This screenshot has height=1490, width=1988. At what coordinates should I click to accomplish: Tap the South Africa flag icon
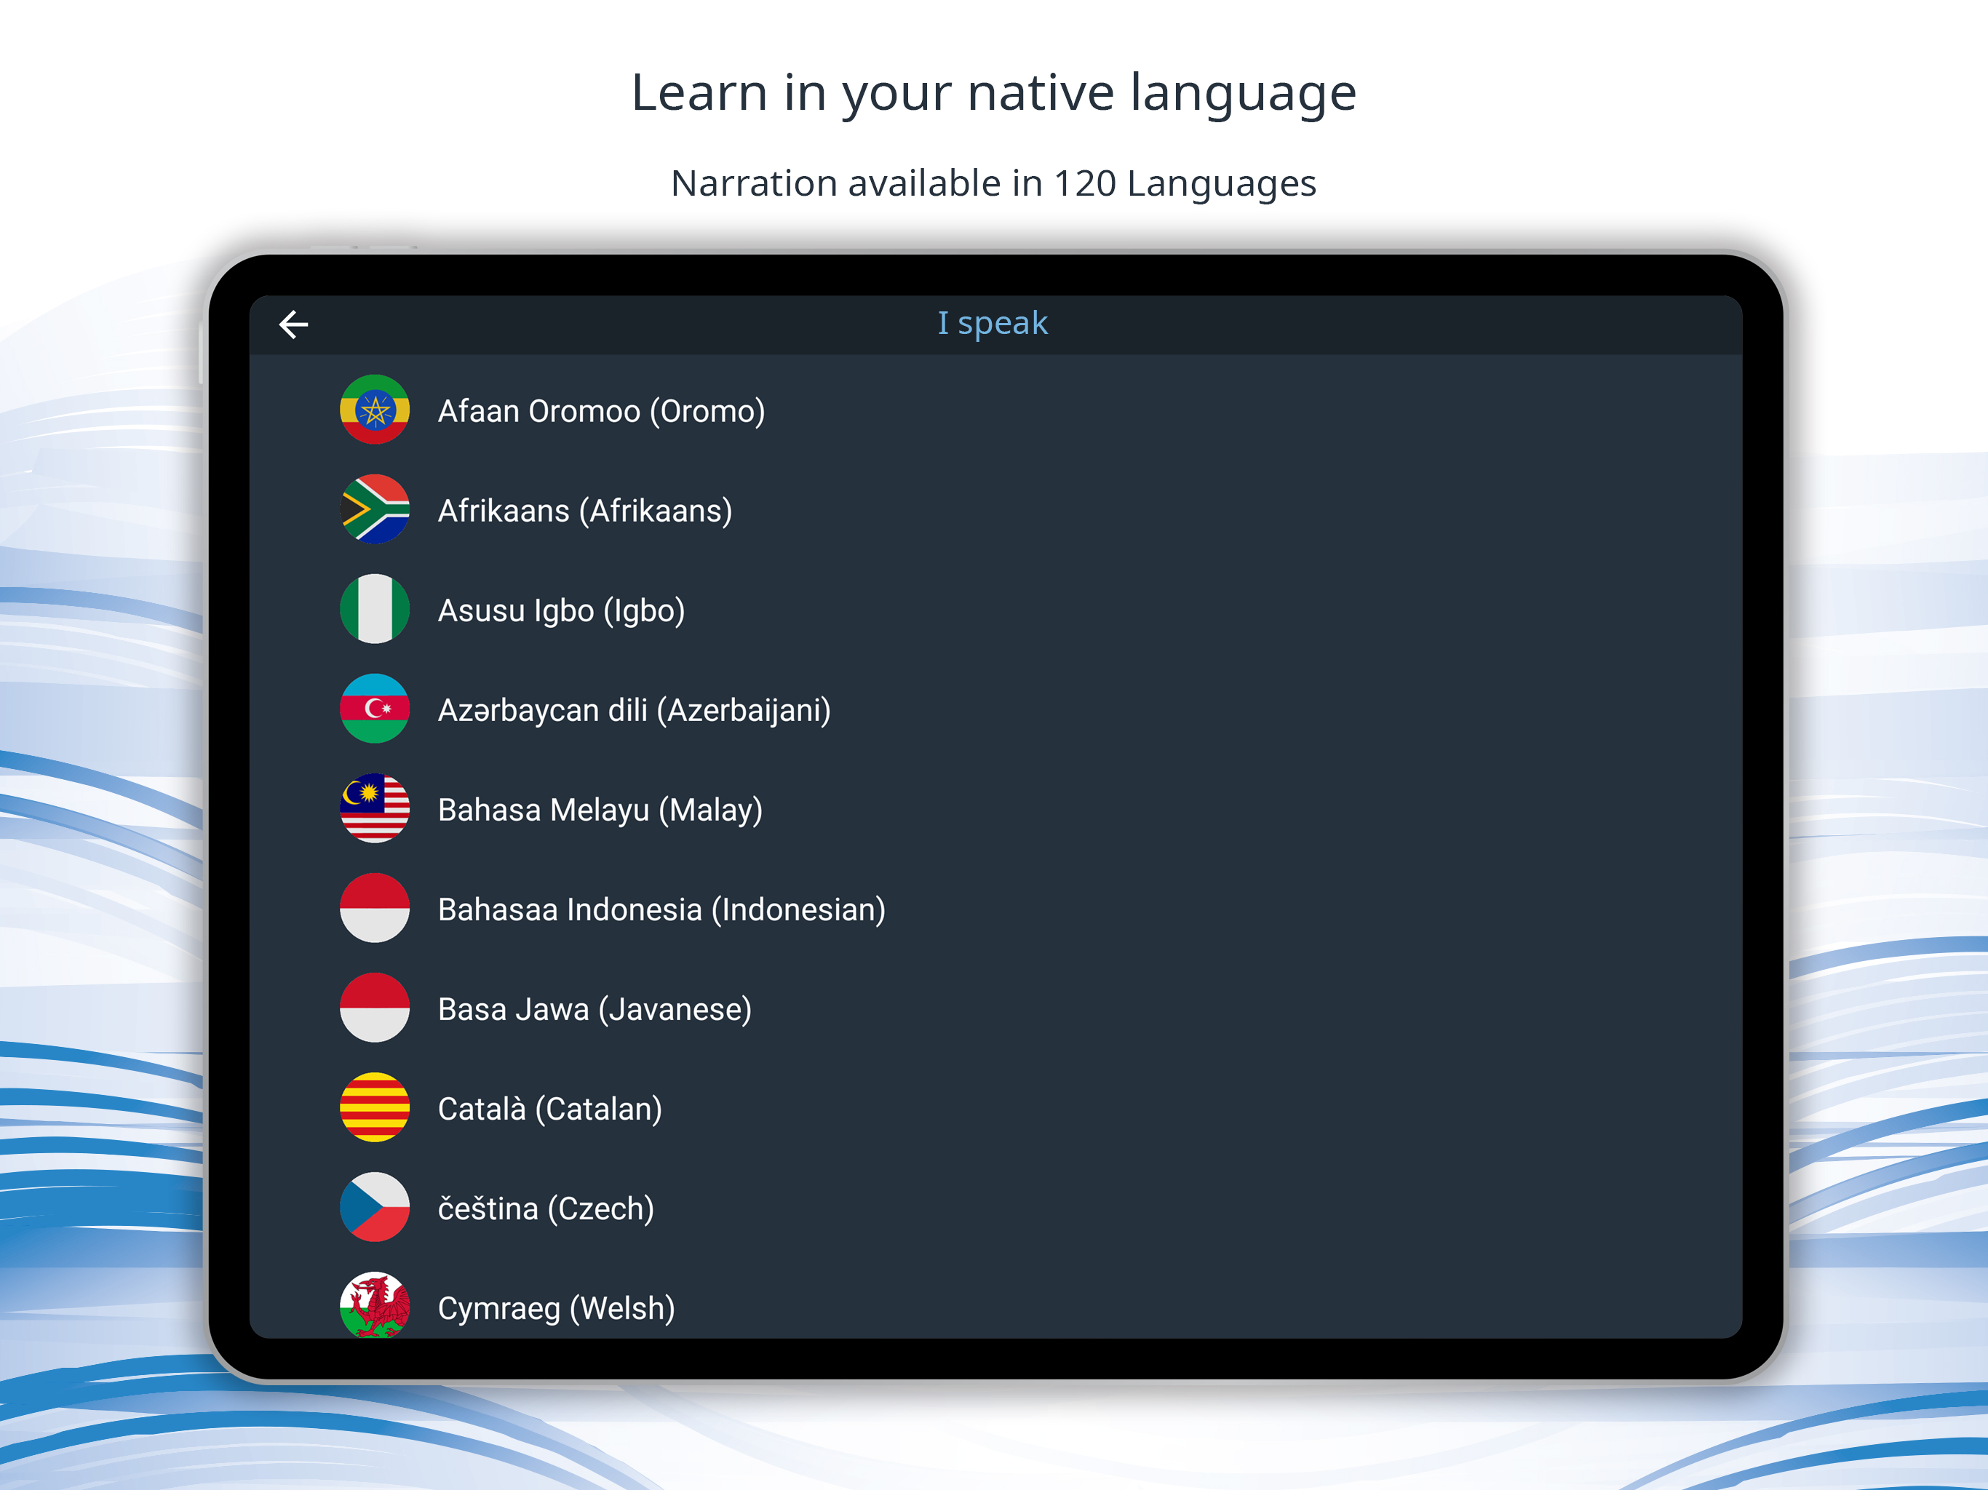pos(375,509)
